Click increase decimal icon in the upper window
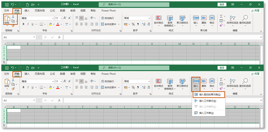268x132 pixels. [144, 24]
